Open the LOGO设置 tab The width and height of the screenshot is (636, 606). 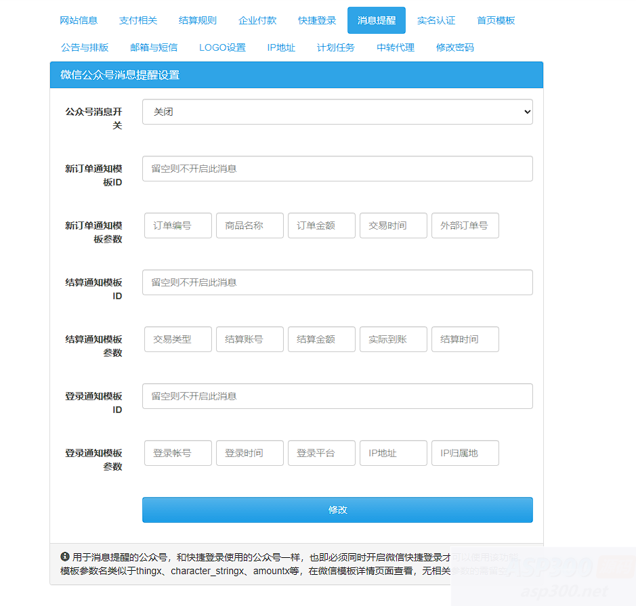coord(222,47)
